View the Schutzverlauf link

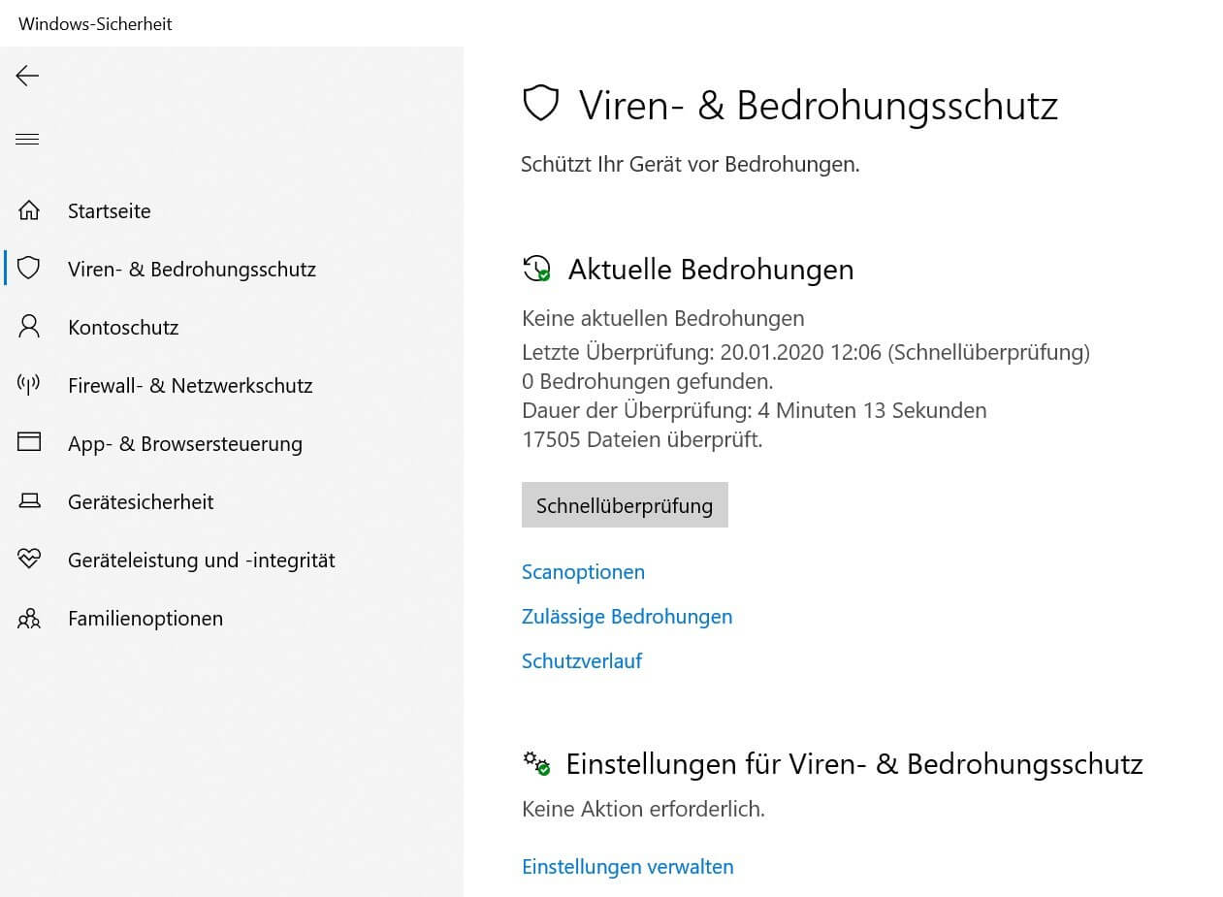click(x=582, y=661)
